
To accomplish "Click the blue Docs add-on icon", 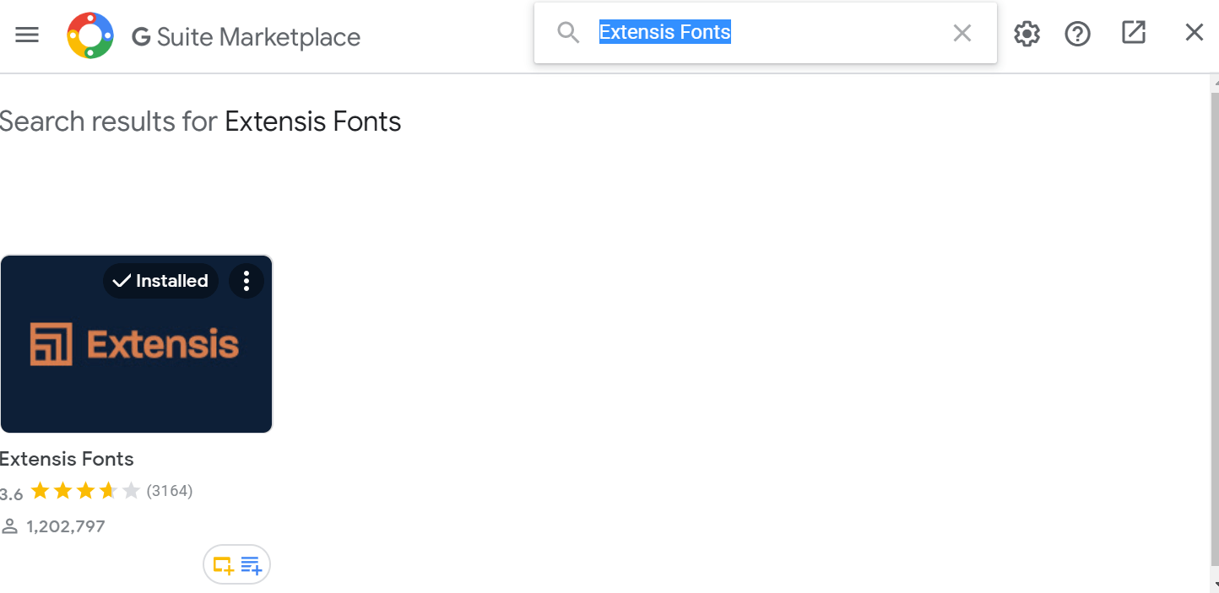I will click(251, 565).
